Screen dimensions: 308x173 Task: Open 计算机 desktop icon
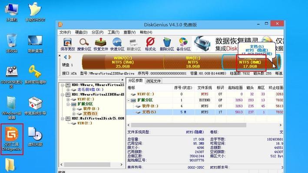pos(12,12)
